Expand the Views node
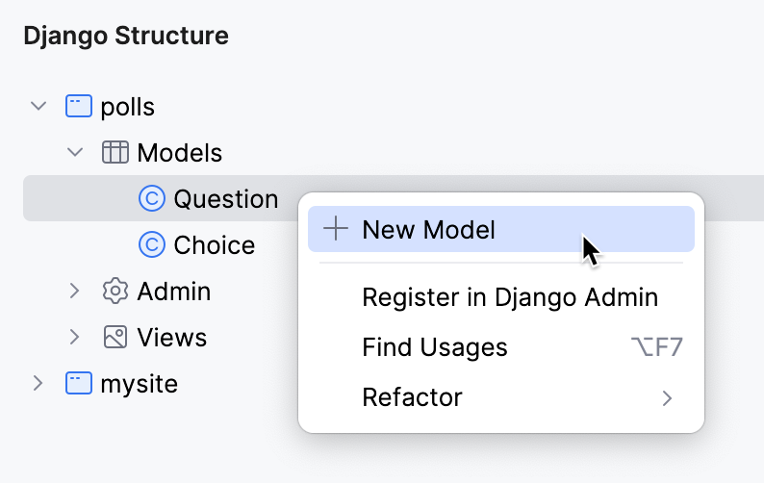Image resolution: width=764 pixels, height=483 pixels. [75, 337]
